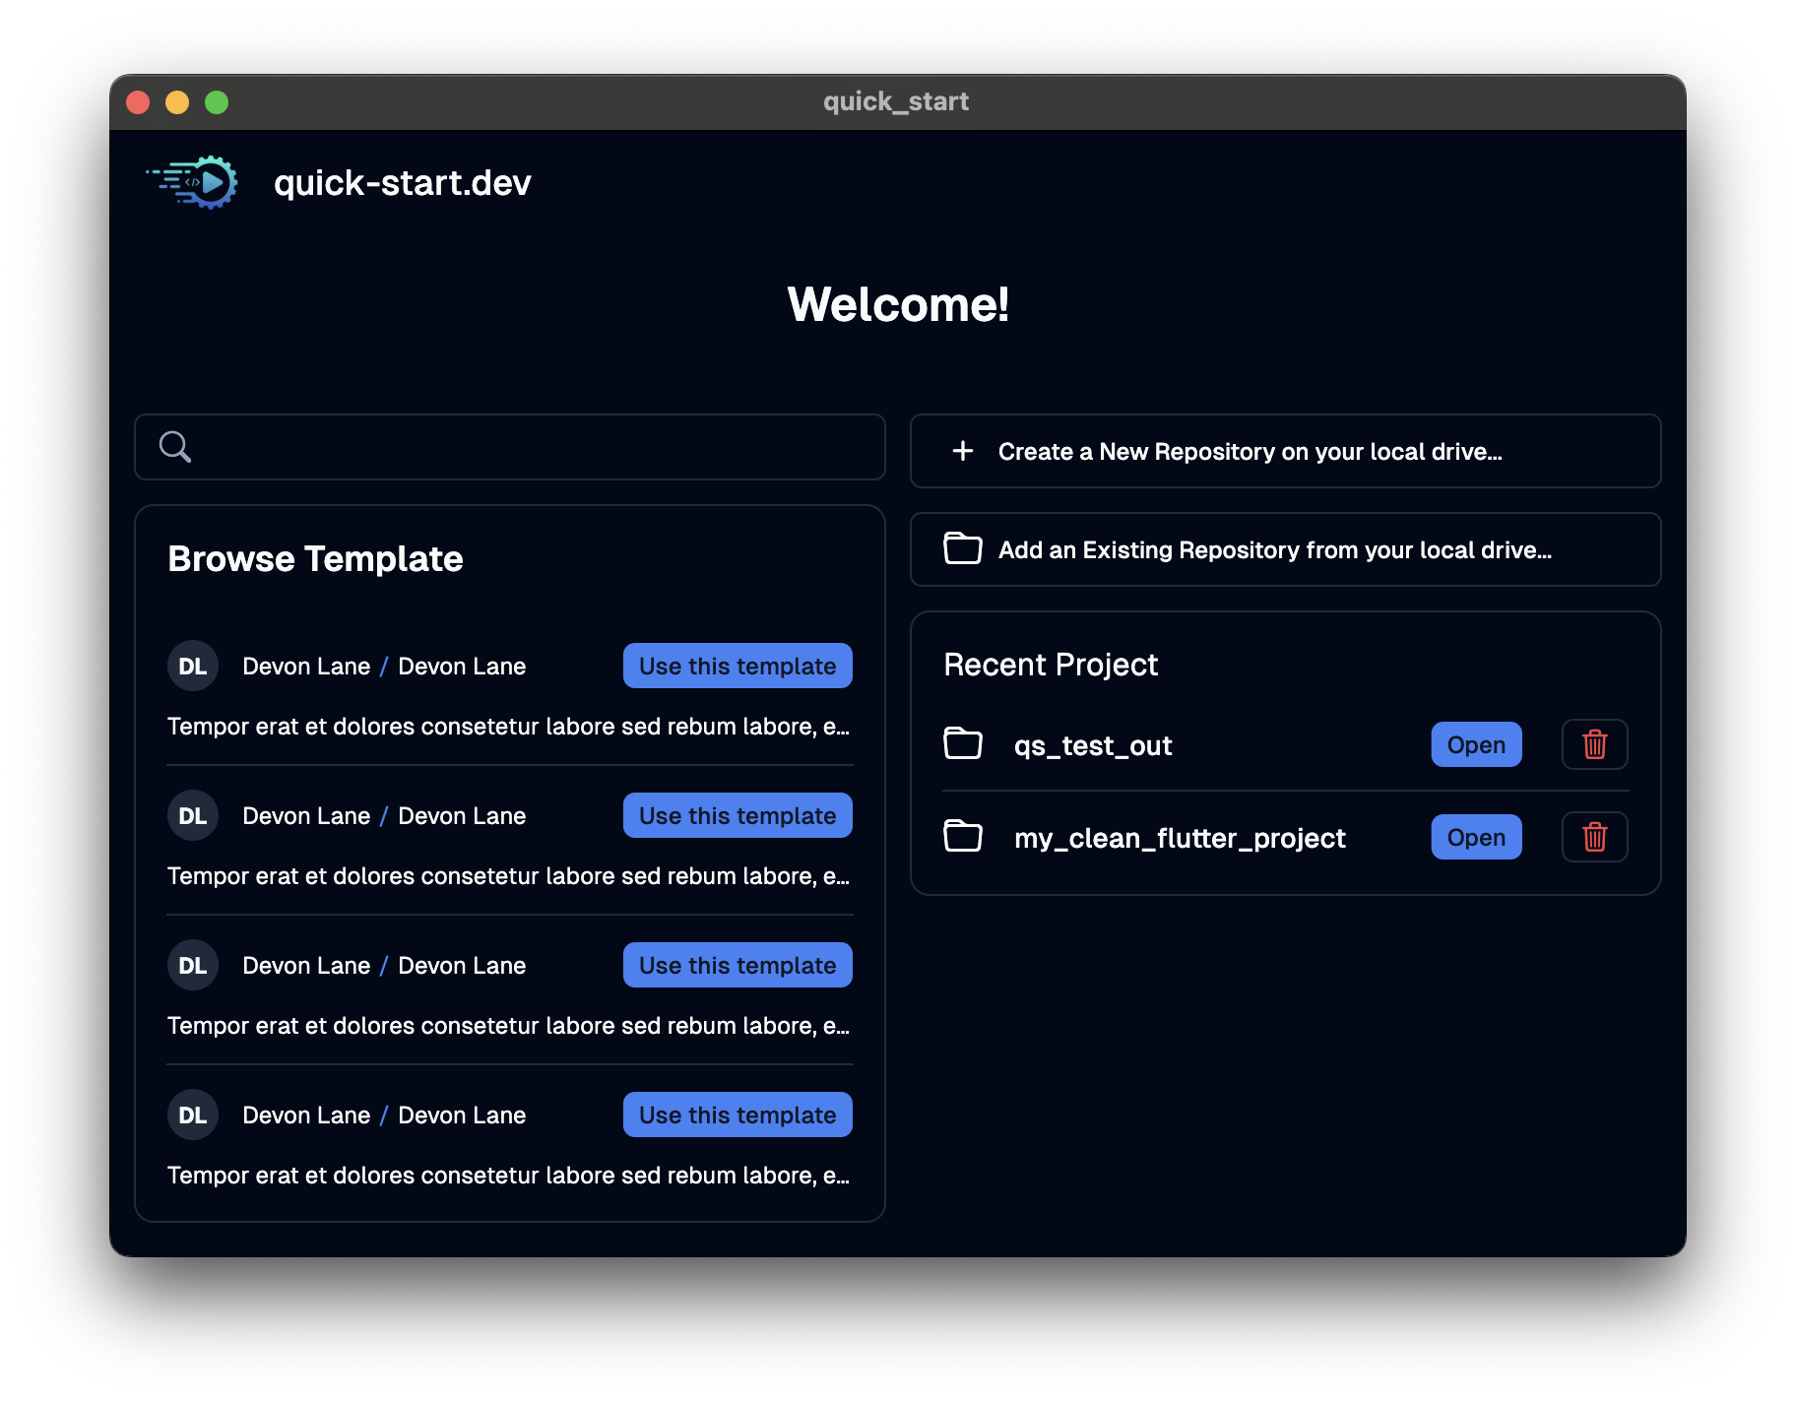1796x1402 pixels.
Task: Click the DL avatar on the first template
Action: 192,666
